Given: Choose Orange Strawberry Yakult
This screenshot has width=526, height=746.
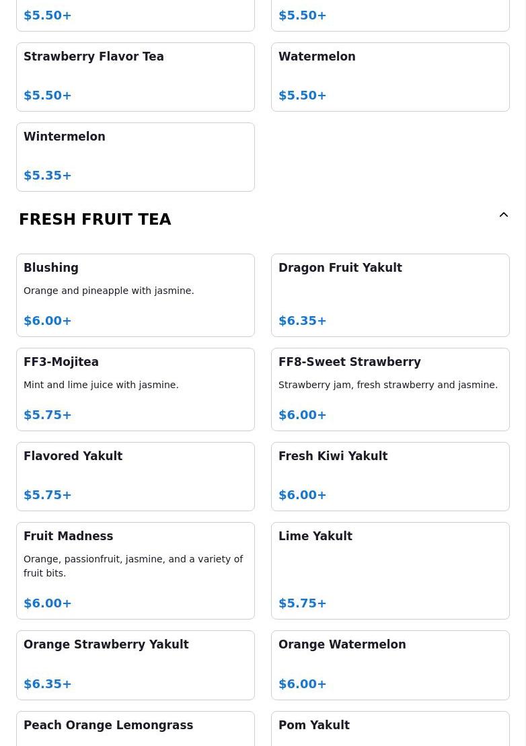Looking at the screenshot, I should 136,665.
